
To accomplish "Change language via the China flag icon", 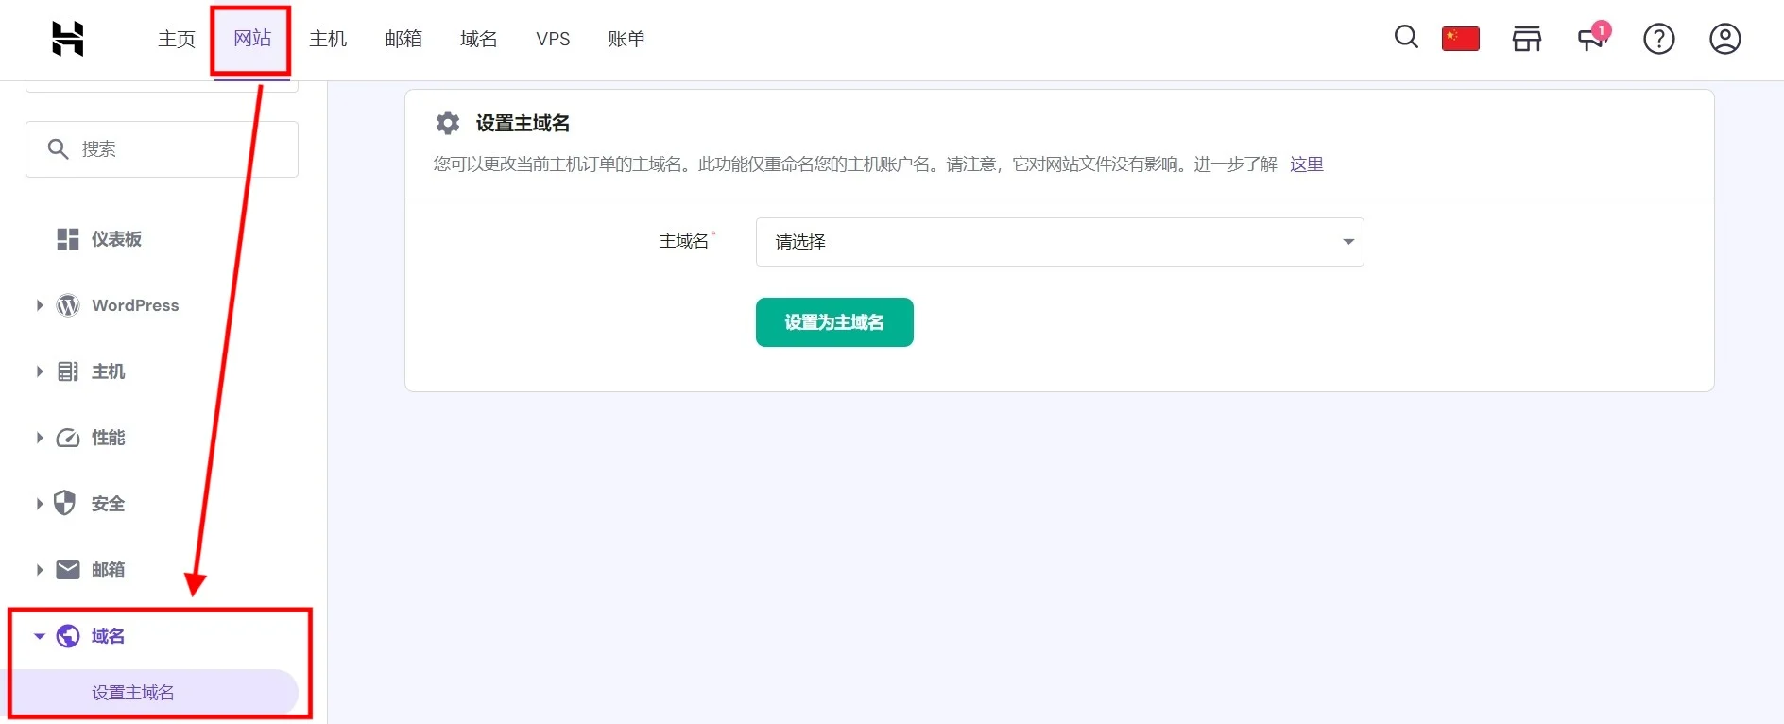I will pyautogui.click(x=1460, y=39).
